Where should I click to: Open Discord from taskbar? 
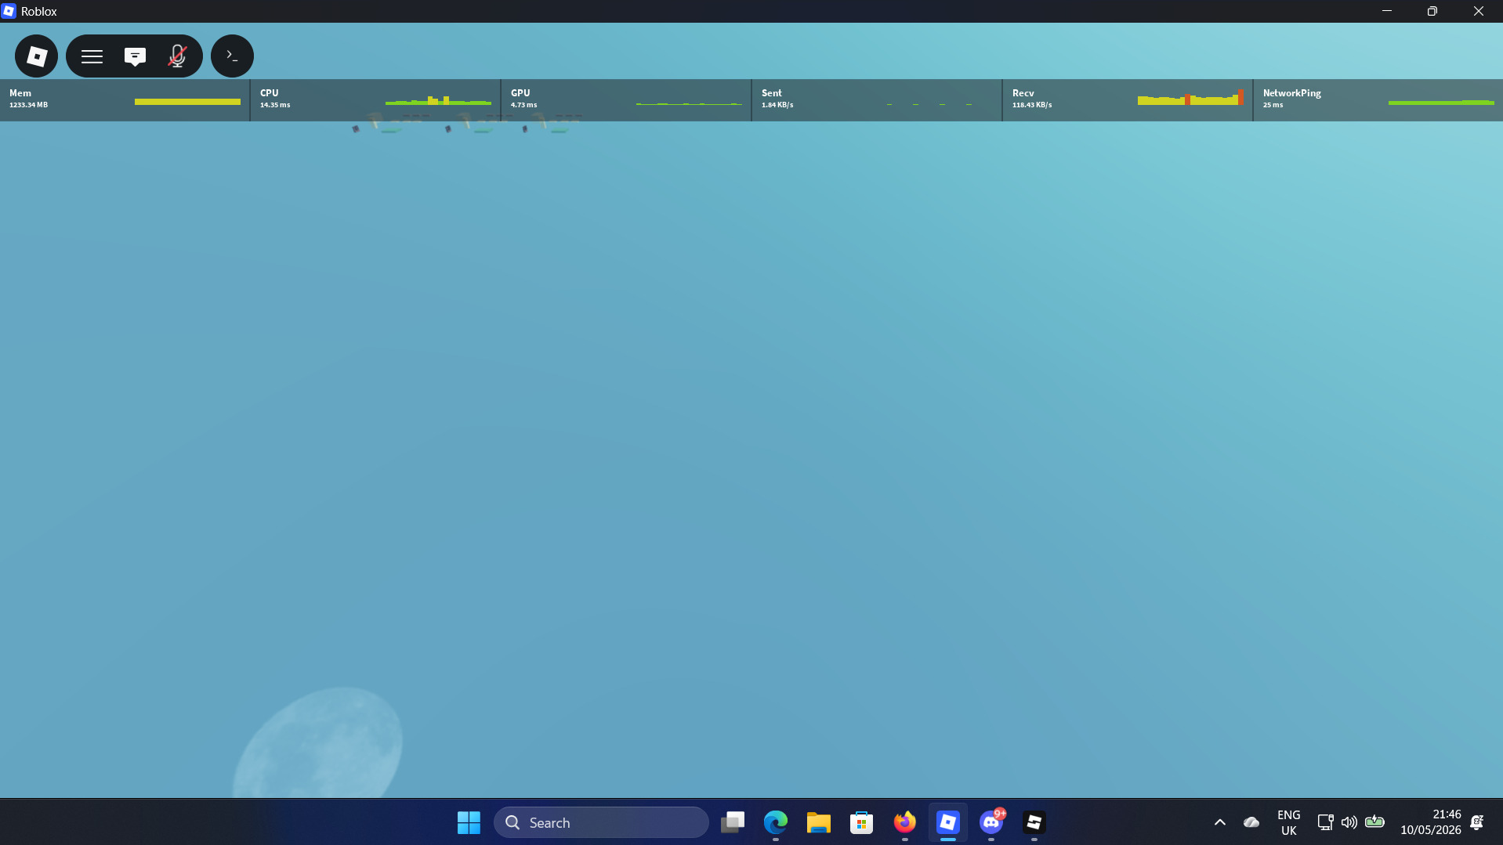991,822
